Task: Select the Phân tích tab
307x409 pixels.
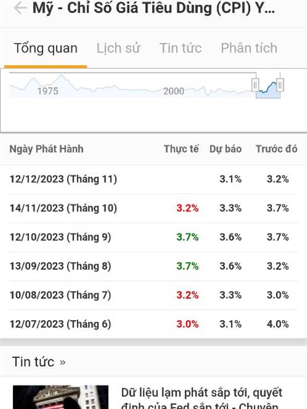Action: [x=249, y=48]
